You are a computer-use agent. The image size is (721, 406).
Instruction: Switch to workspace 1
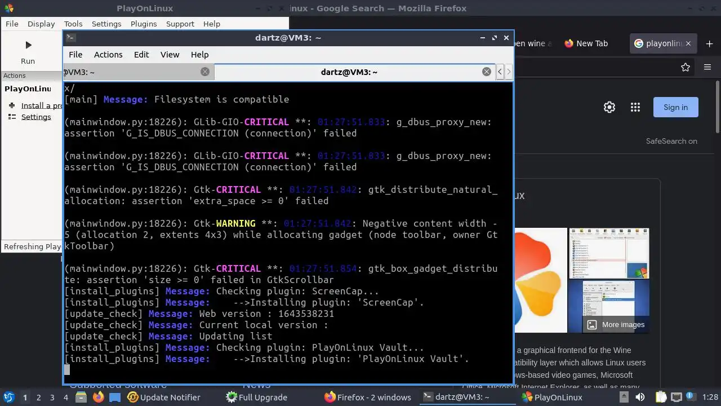click(25, 397)
